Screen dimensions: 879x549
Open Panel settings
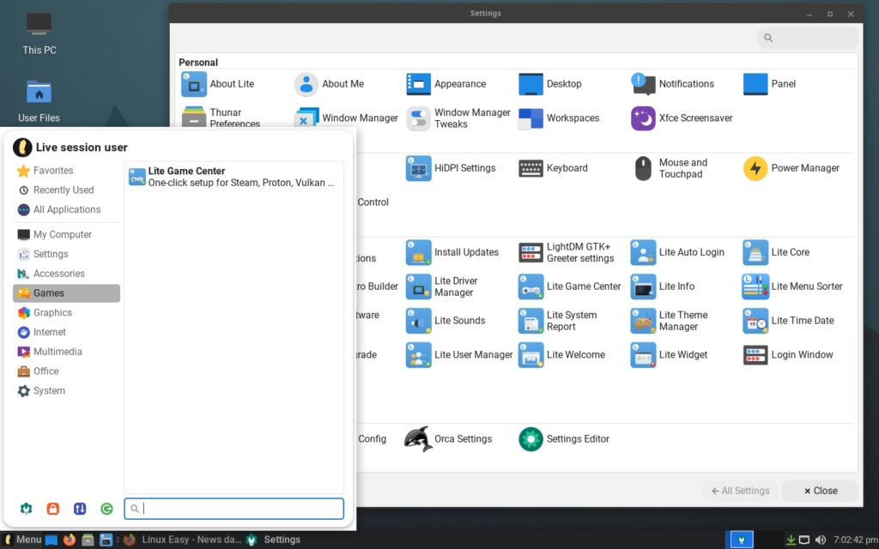pos(769,84)
